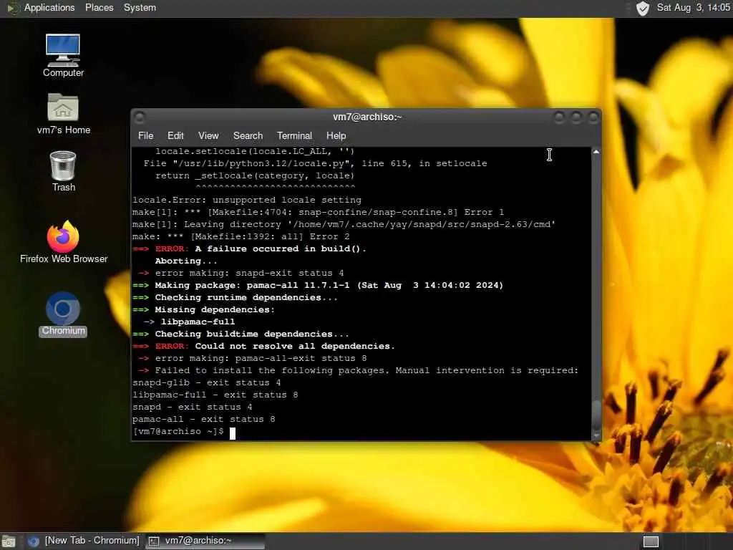Viewport: 733px width, 550px height.
Task: Open the System menu
Action: [140, 7]
